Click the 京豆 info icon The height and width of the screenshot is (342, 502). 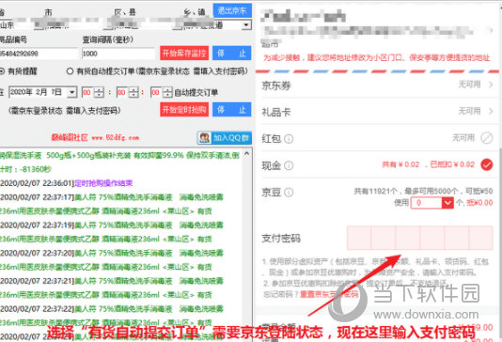coord(289,193)
